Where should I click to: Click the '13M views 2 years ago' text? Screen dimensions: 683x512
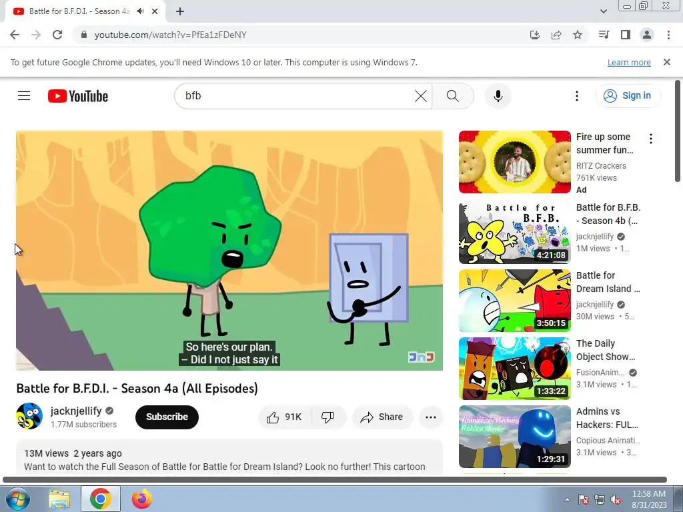(x=73, y=453)
